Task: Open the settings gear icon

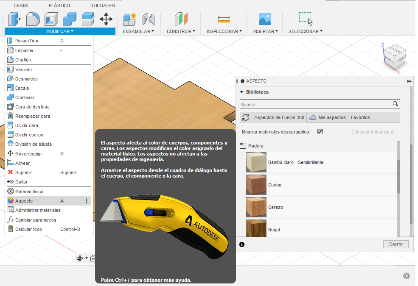Action: [406, 276]
